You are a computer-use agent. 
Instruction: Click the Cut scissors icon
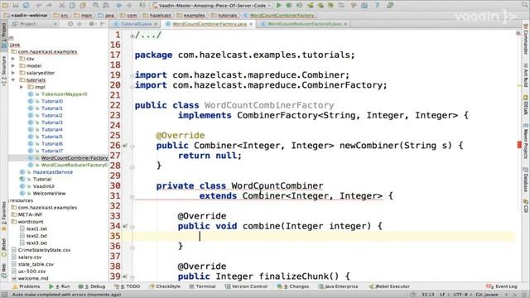click(x=62, y=6)
